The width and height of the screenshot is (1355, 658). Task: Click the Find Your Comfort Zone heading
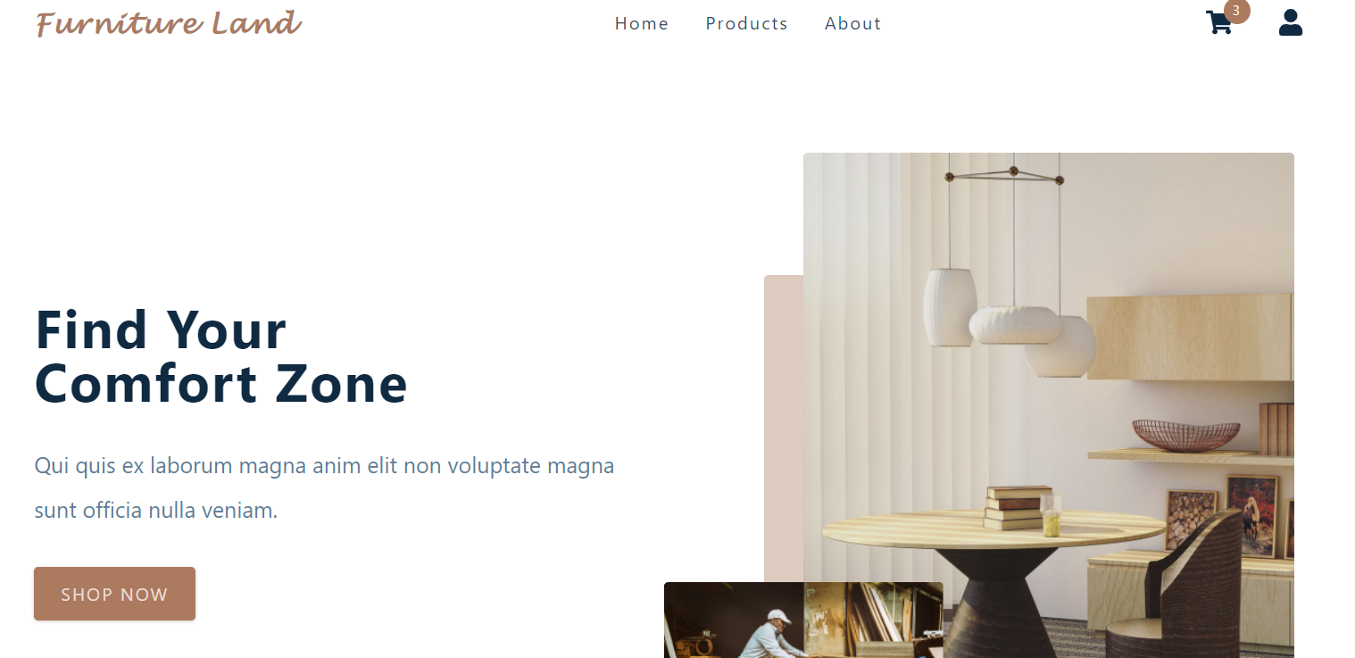[x=221, y=356]
